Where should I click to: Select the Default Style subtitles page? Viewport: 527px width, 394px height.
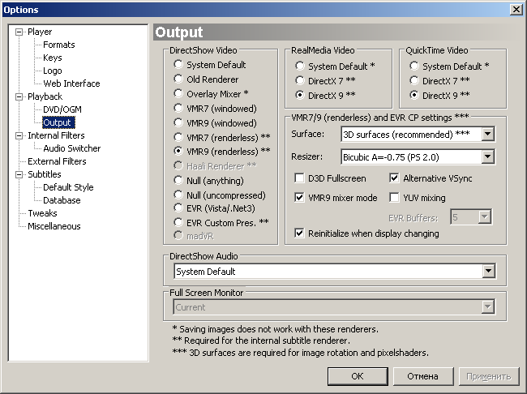coord(67,187)
